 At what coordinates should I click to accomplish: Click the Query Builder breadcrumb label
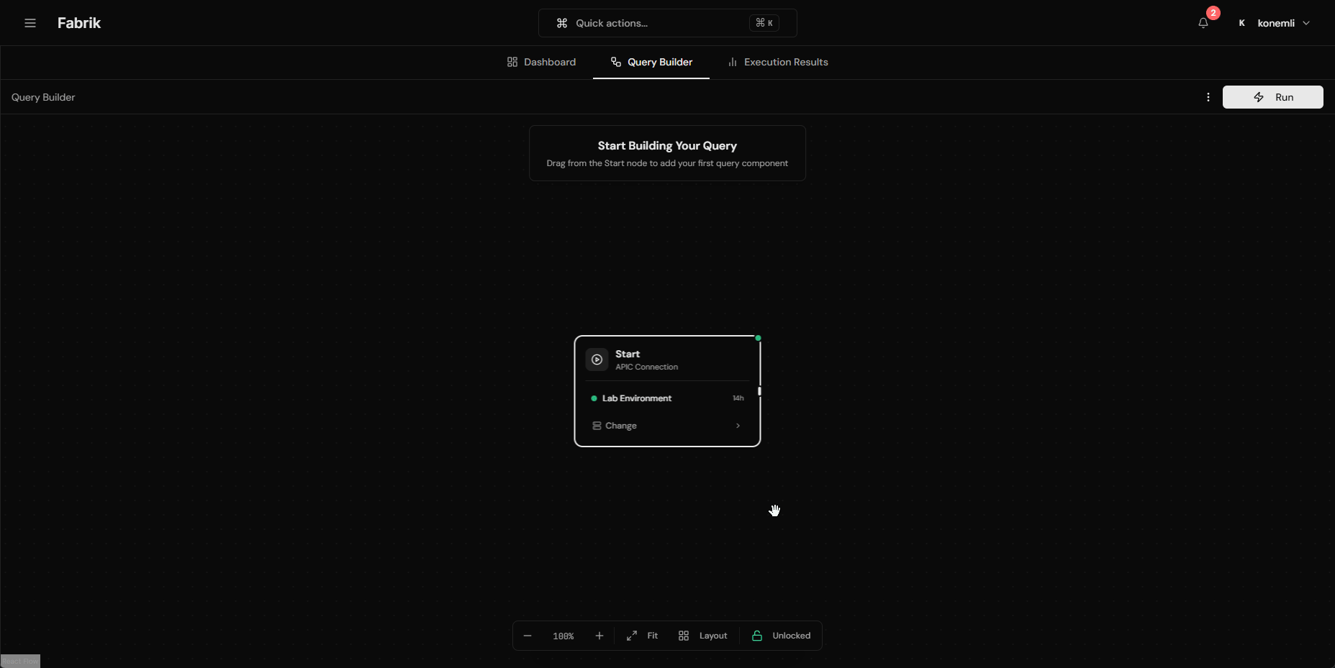(x=43, y=97)
